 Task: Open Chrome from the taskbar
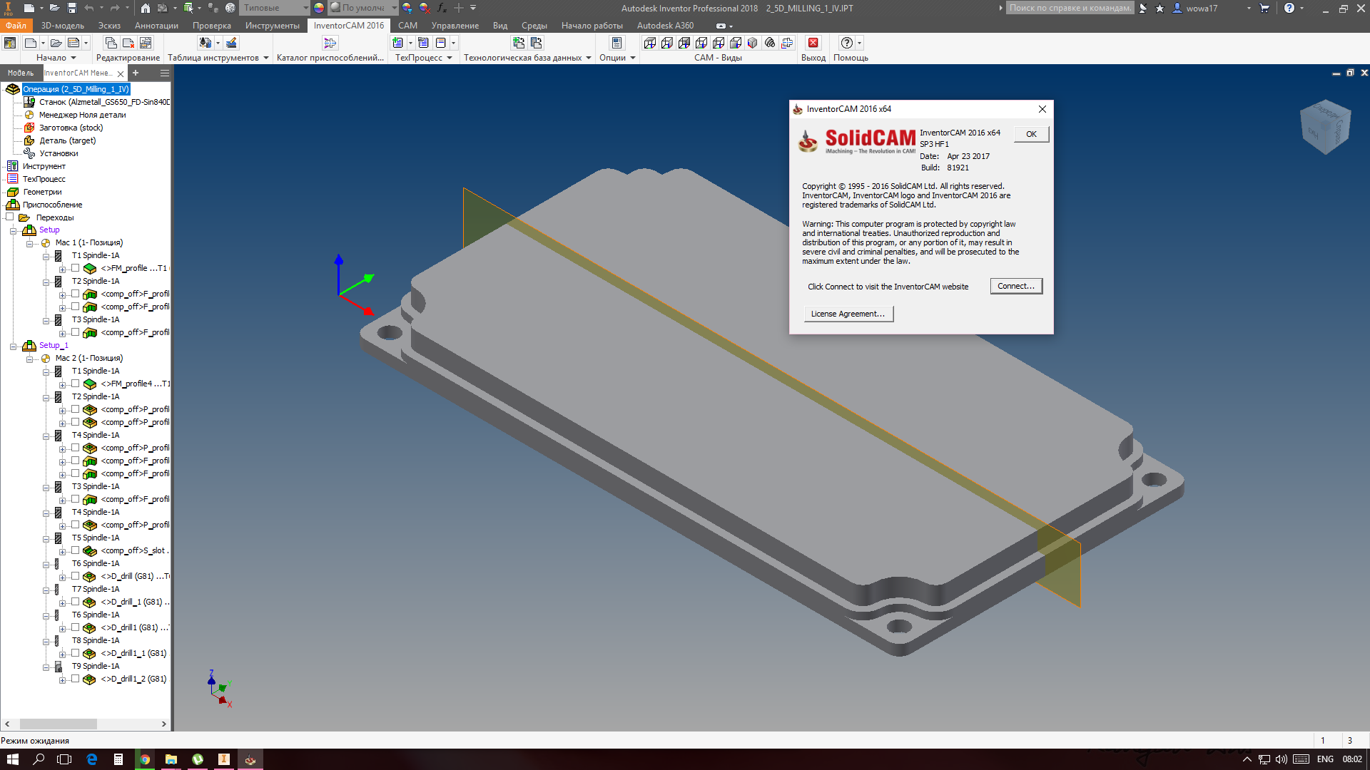click(x=145, y=759)
